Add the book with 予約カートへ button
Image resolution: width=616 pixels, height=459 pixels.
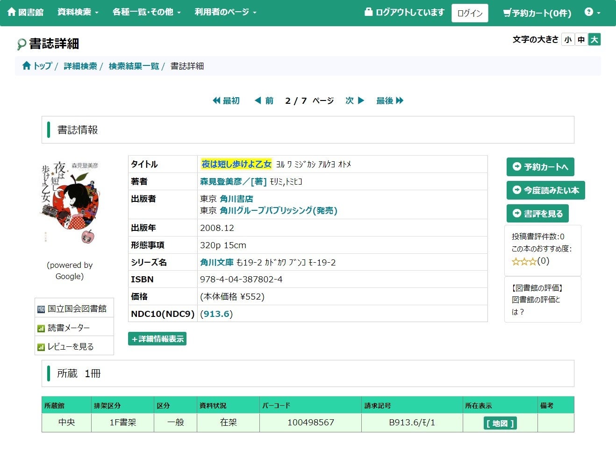coord(540,167)
